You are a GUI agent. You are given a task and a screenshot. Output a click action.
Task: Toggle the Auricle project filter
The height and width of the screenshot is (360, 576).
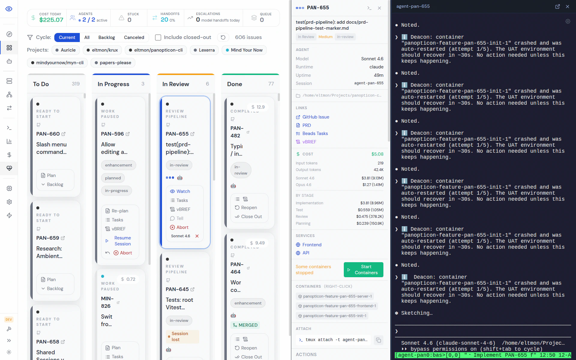point(65,50)
